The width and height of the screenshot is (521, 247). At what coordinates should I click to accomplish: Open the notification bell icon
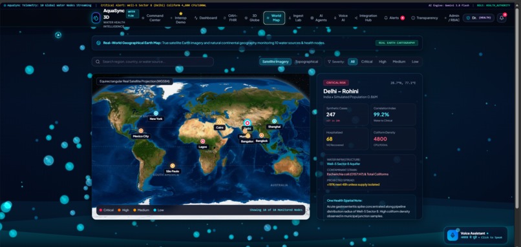pyautogui.click(x=502, y=18)
